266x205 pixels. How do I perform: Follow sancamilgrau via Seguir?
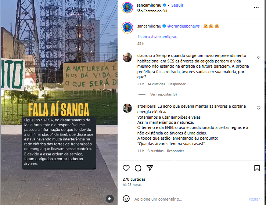[177, 5]
